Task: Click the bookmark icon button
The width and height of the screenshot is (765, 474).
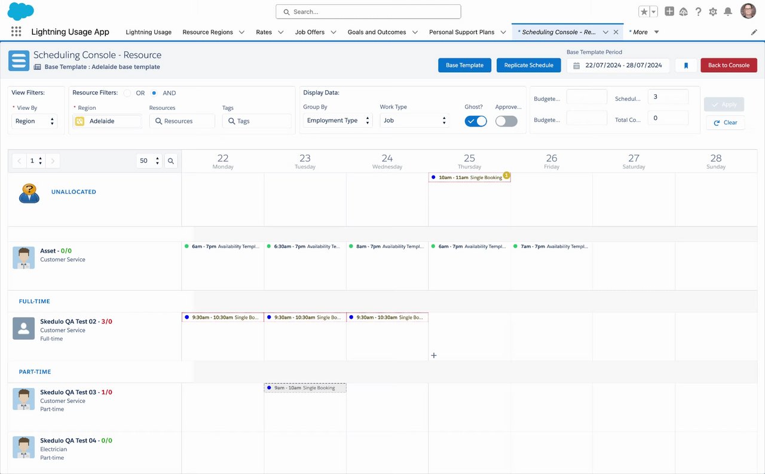Action: 686,65
